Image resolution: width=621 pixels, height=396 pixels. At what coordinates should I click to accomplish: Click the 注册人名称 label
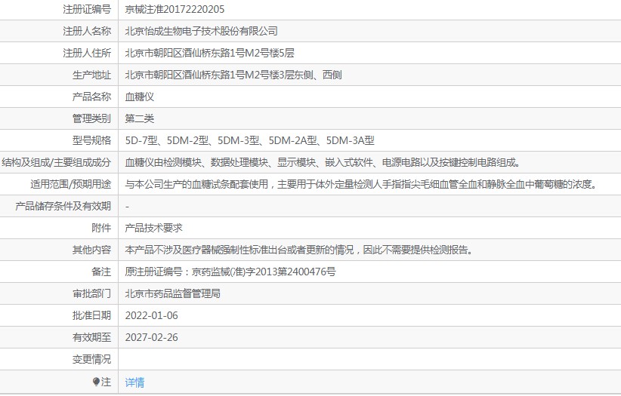pos(87,31)
